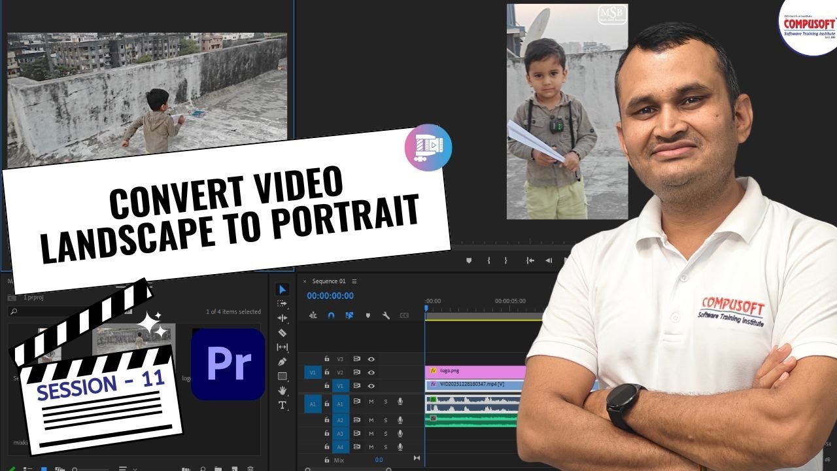Click the fx badge on logo.png clip

pos(433,370)
